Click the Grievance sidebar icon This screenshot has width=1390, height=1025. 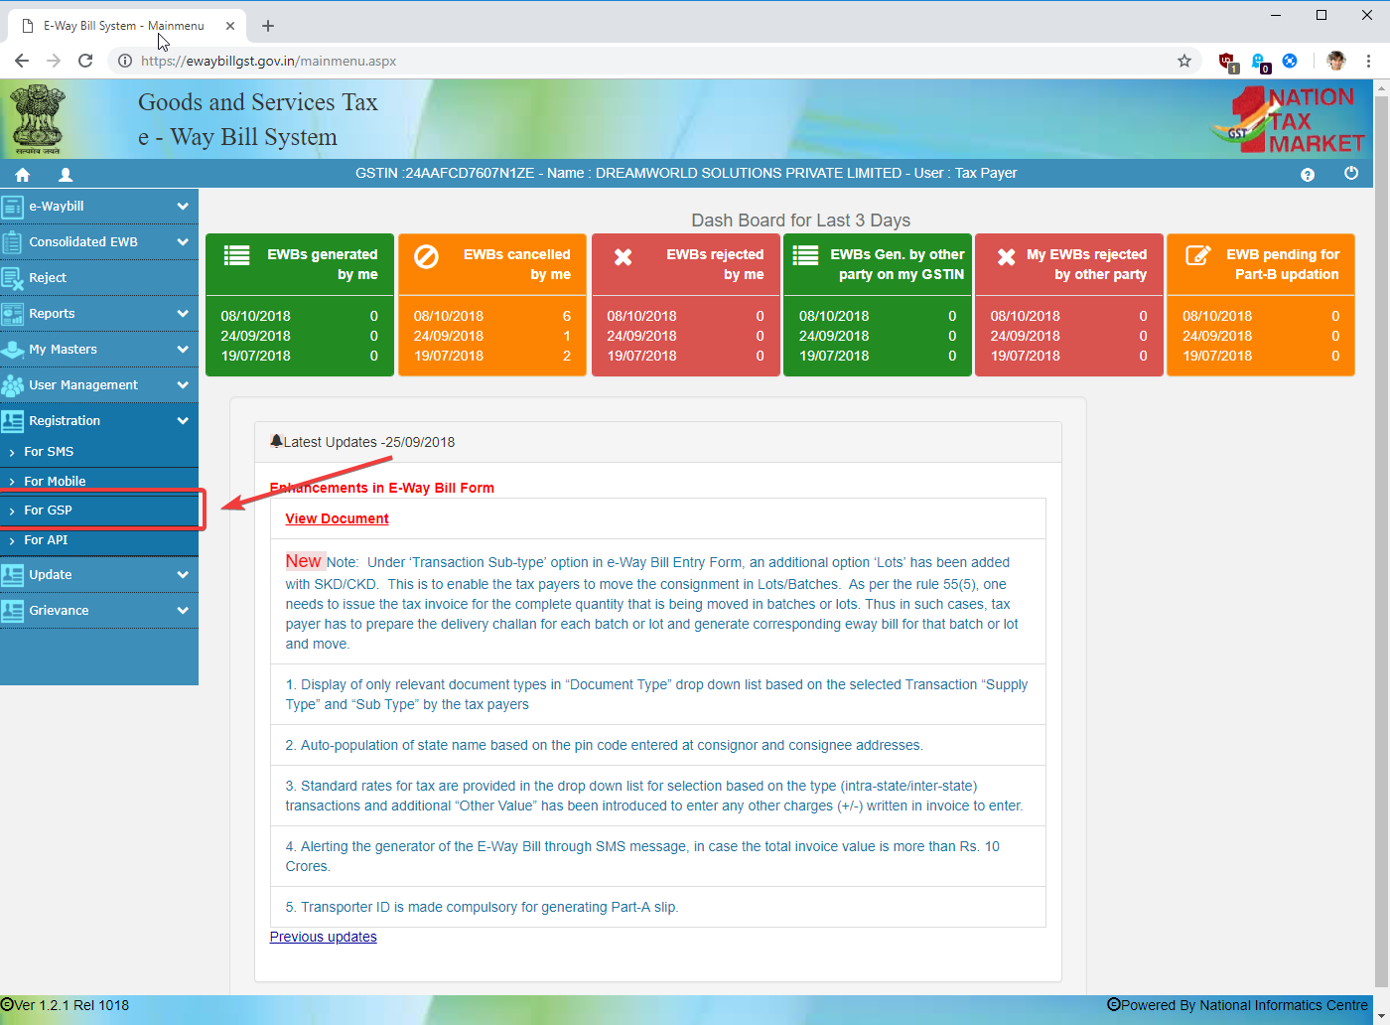12,611
